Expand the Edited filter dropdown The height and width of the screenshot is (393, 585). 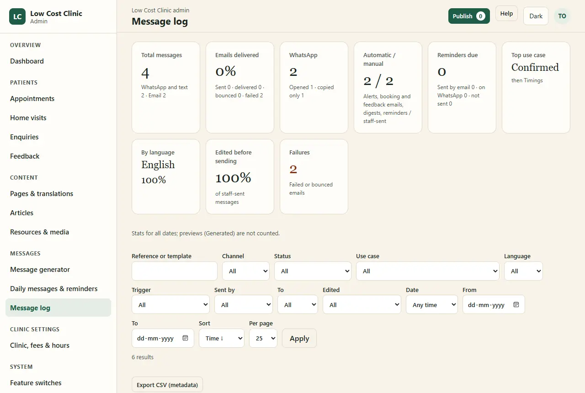(x=362, y=304)
